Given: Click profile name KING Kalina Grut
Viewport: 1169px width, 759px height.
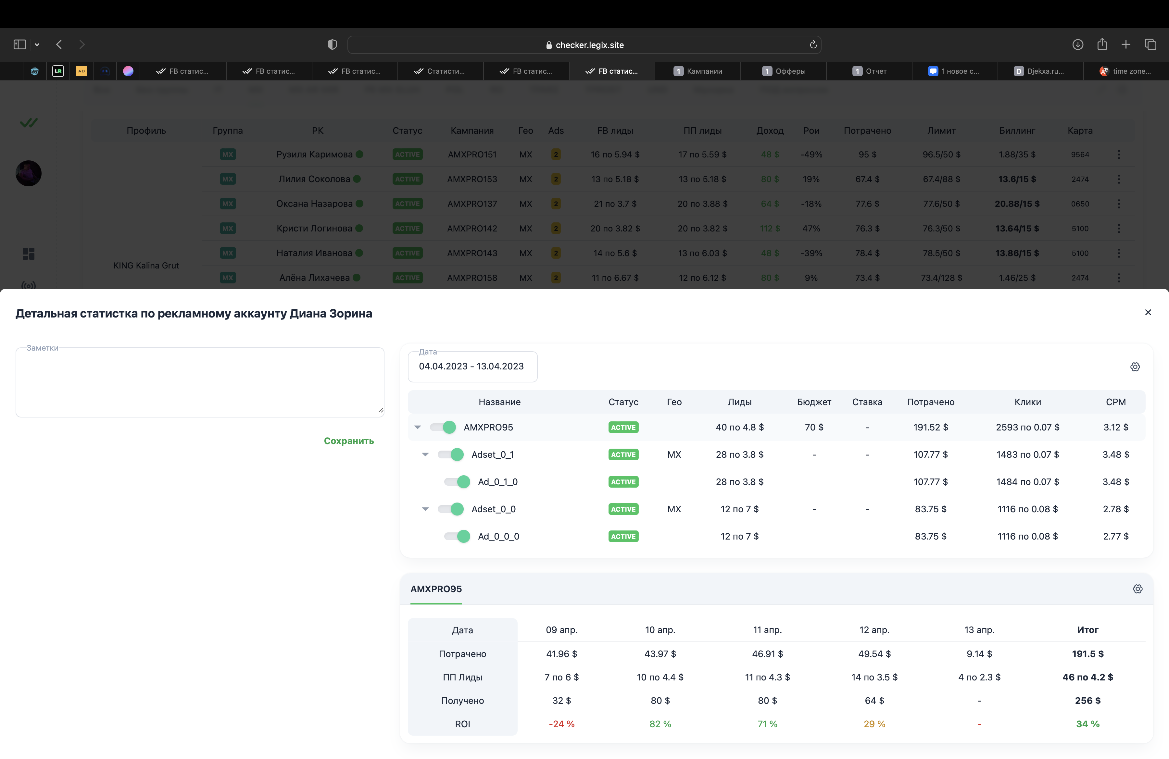Looking at the screenshot, I should [146, 266].
